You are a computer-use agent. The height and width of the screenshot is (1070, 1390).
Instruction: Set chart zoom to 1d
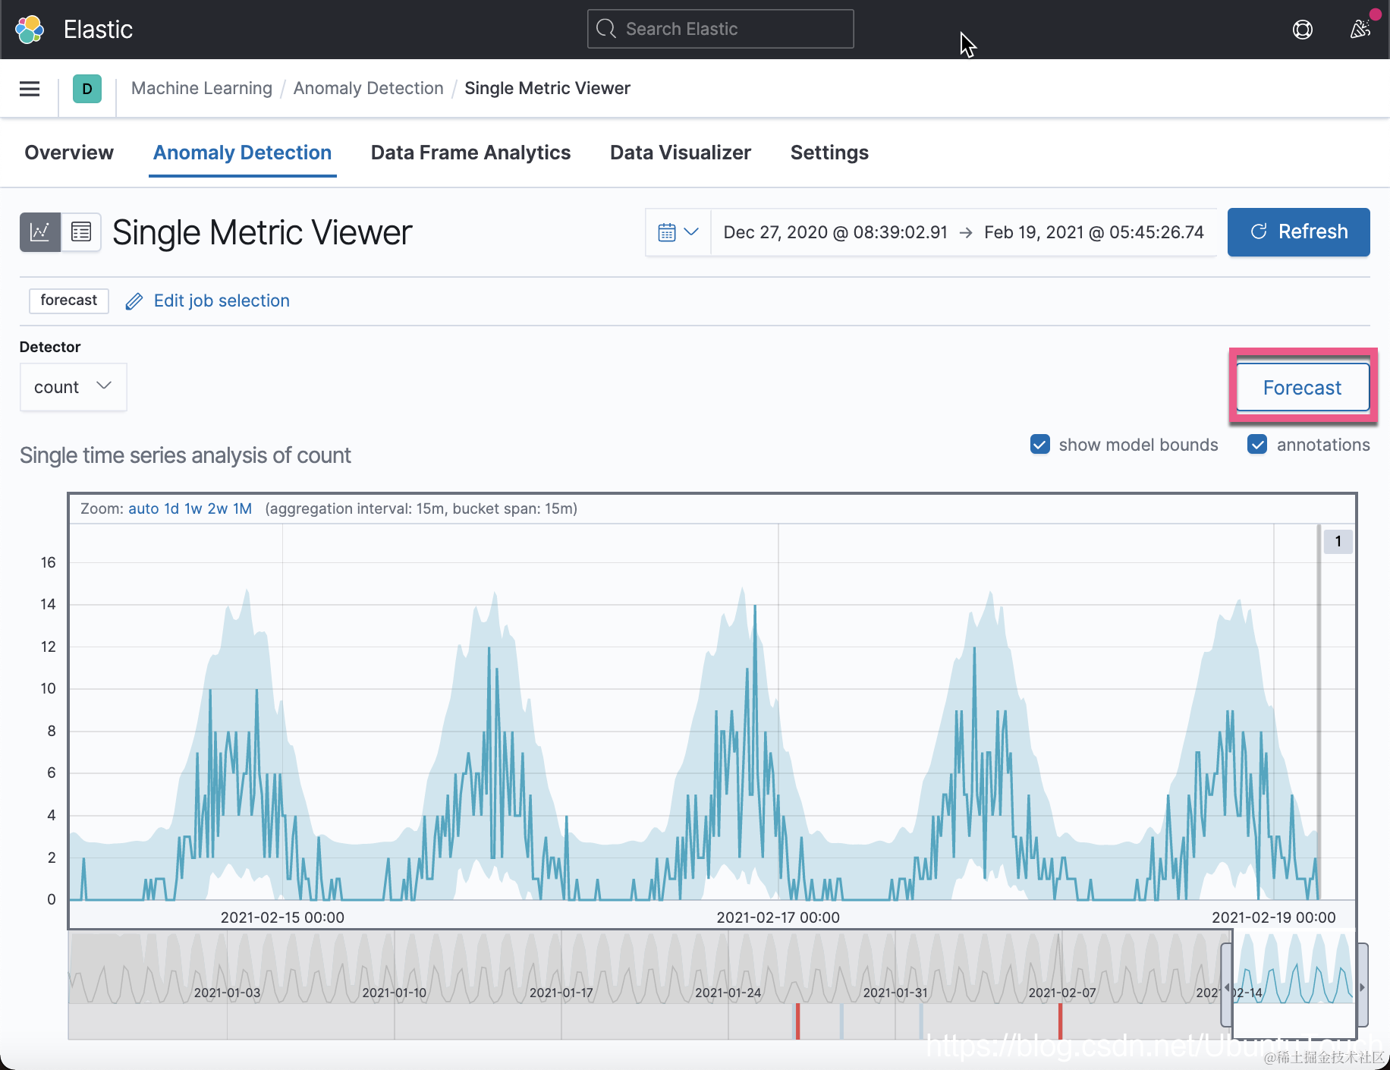pyautogui.click(x=171, y=508)
